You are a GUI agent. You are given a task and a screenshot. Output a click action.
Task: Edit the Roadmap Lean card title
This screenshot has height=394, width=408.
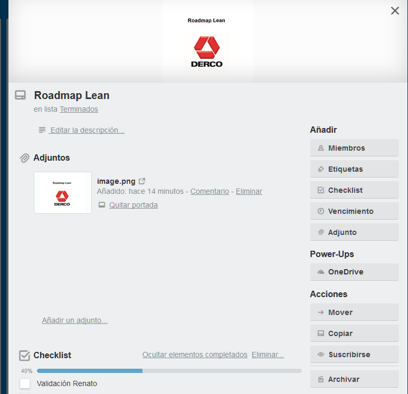point(72,95)
